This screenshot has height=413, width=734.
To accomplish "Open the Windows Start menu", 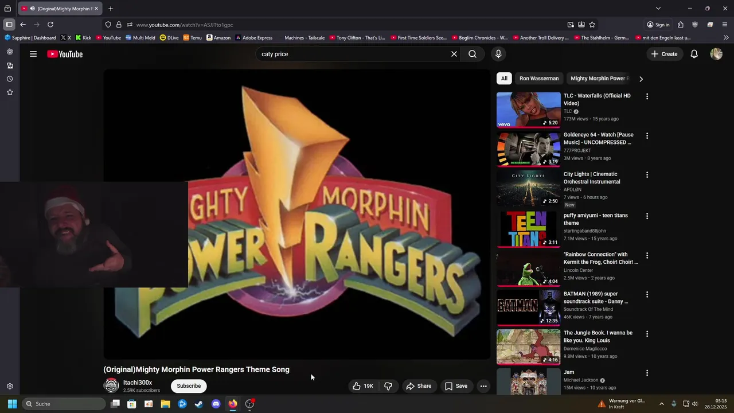I will [12, 404].
